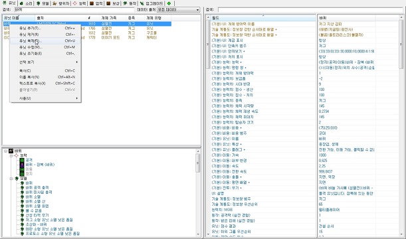The image size is (406, 239).
Task: Click the purple 바퀴 - 잠복 ability icon
Action: 22,165
